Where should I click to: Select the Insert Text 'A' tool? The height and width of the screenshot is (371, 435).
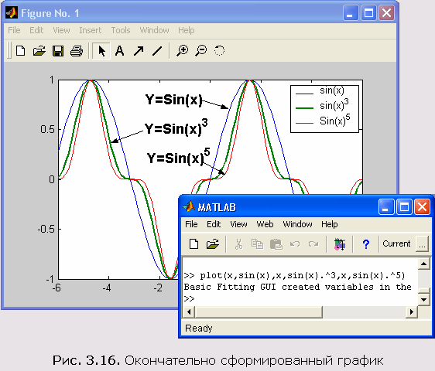point(119,51)
